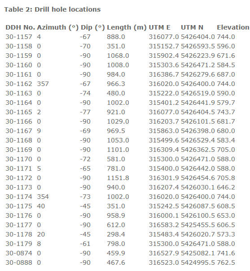This screenshot has height=271, width=250.
Task: Select UTM E value 316583.2
Action: point(164,225)
